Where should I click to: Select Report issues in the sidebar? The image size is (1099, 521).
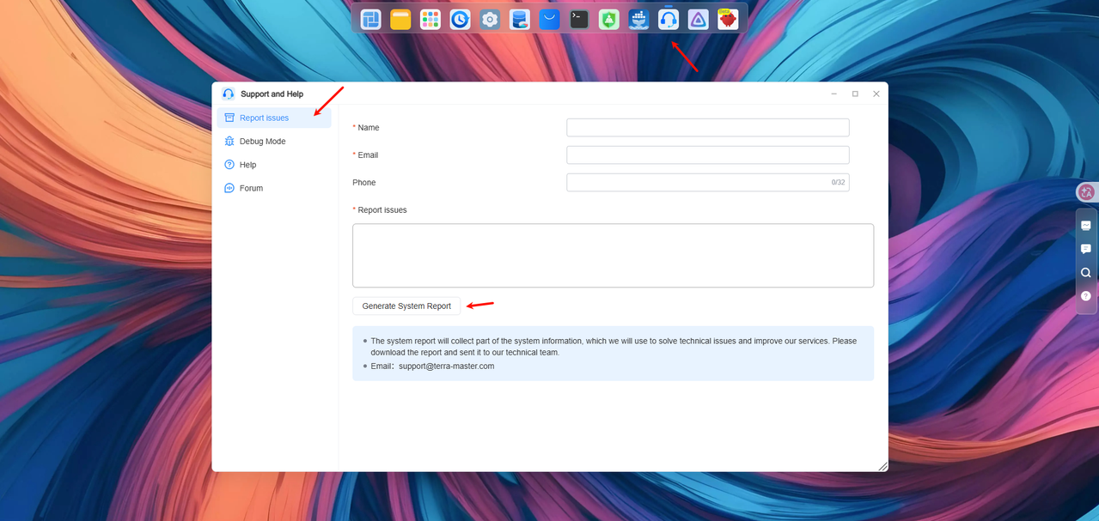[x=274, y=118]
